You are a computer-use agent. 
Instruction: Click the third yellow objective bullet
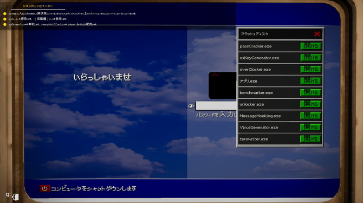(x=5, y=24)
